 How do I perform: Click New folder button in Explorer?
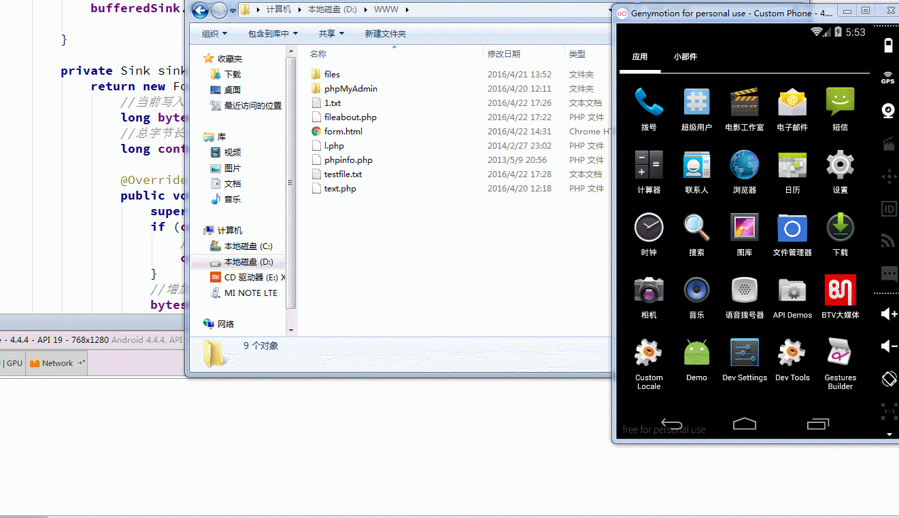pyautogui.click(x=385, y=33)
